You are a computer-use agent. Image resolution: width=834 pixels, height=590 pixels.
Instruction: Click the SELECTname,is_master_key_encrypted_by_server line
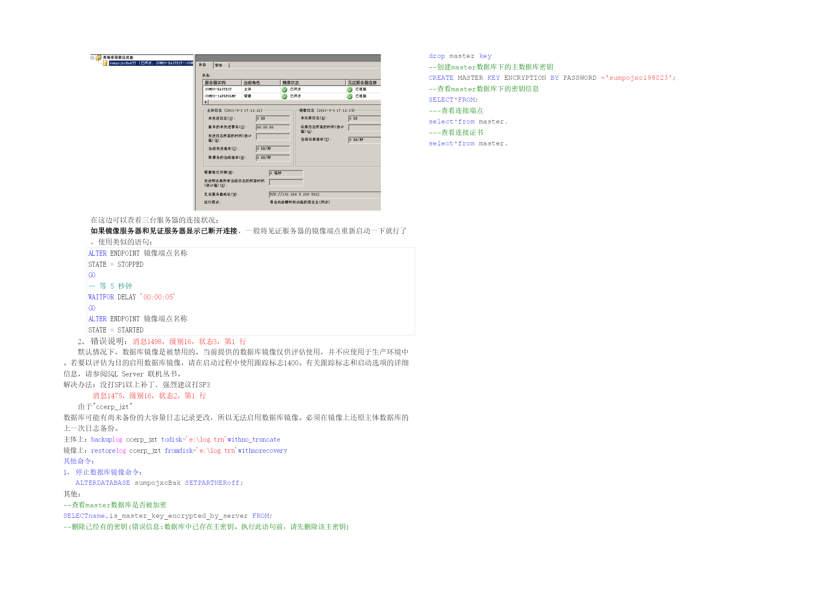[168, 516]
